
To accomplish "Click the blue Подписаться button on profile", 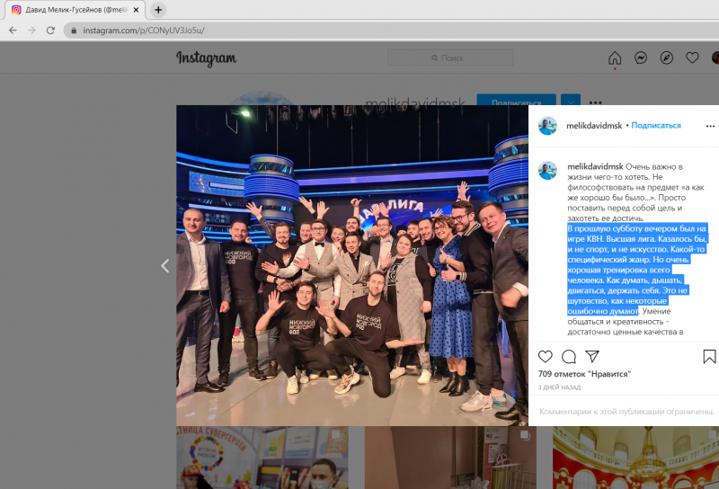I will [516, 100].
